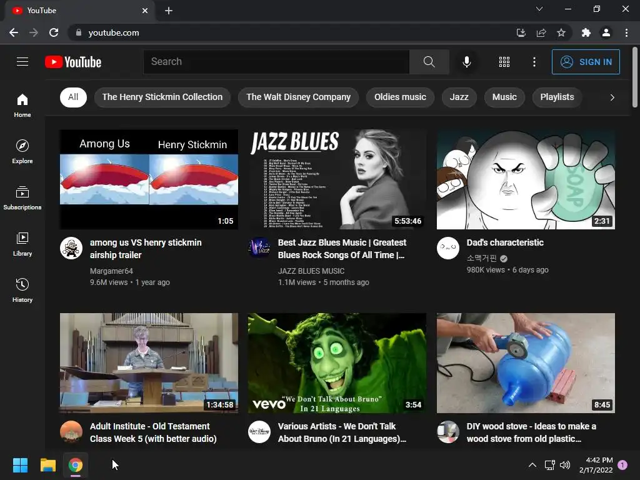Open the YouTube hamburger guide menu

pos(22,62)
